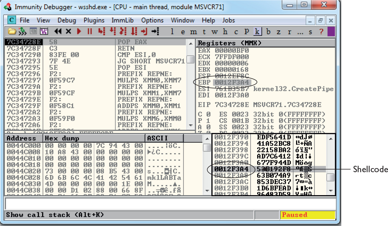Screen dimensions: 388x226
Task: Show Threads with the 't' button
Action: pyautogui.click(x=204, y=32)
